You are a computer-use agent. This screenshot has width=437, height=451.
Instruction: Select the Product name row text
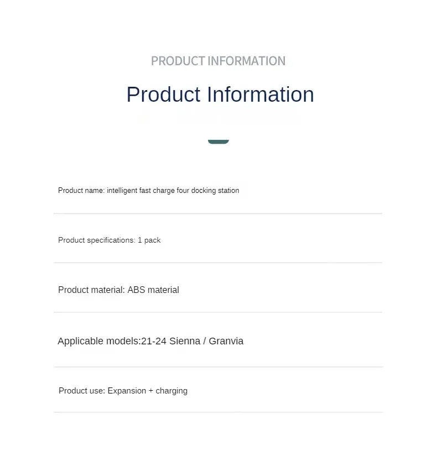[149, 191]
